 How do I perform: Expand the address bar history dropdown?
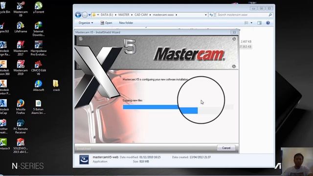(206, 15)
